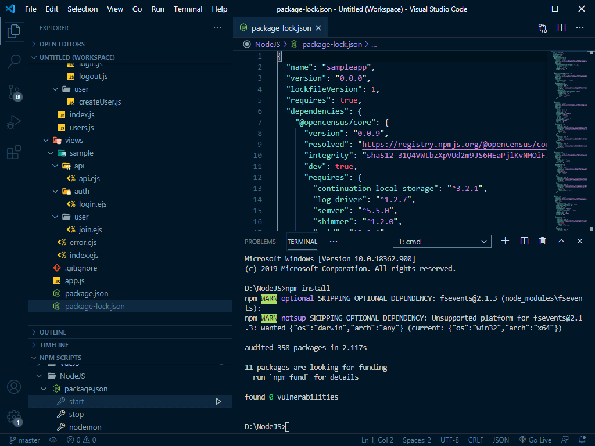Select the Terminal panel tab

(302, 242)
